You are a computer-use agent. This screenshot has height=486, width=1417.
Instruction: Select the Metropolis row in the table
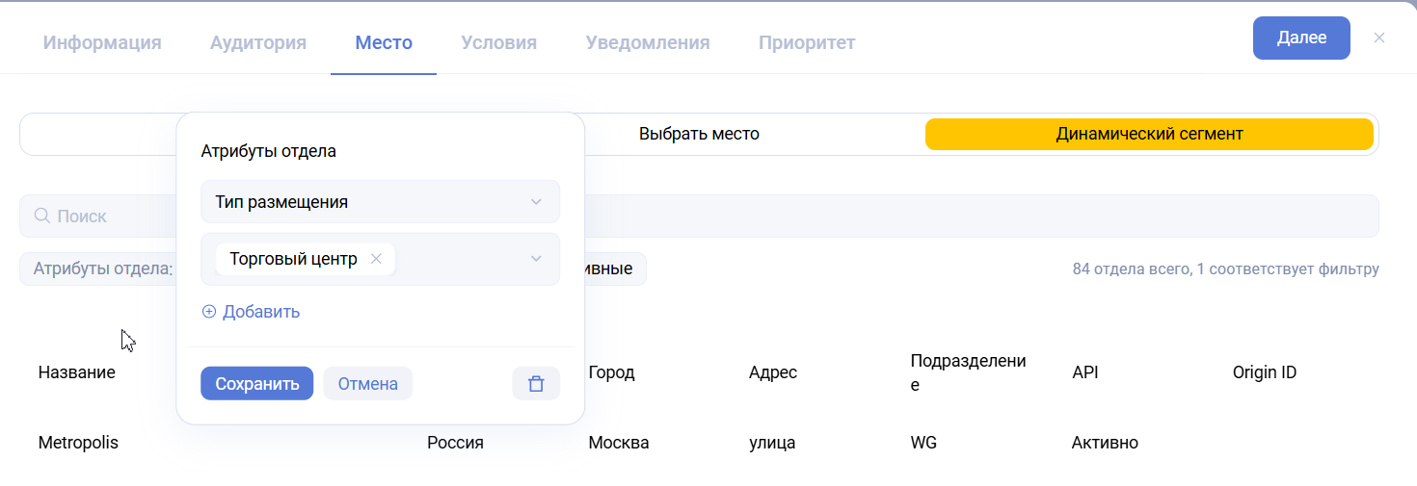tap(78, 443)
